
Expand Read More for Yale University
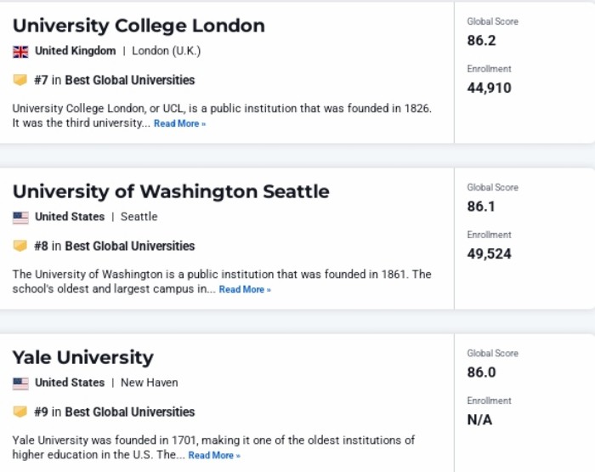214,456
